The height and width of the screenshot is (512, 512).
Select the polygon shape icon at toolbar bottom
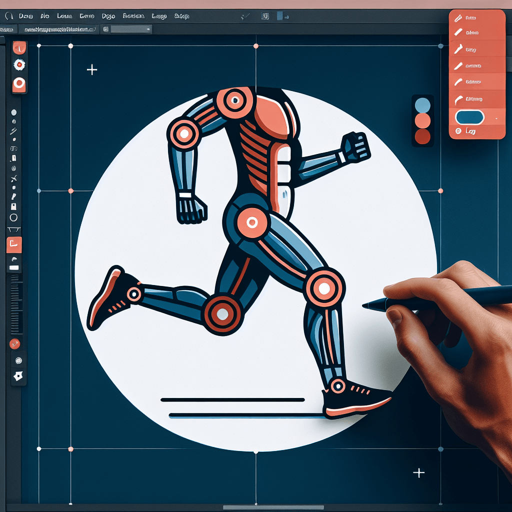coord(18,376)
